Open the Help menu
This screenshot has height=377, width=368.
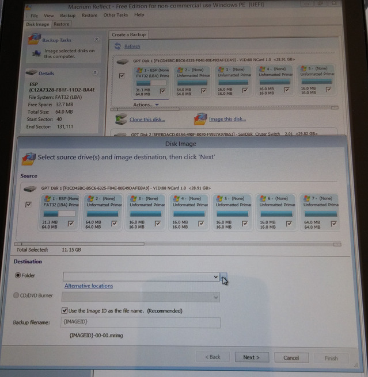point(139,15)
